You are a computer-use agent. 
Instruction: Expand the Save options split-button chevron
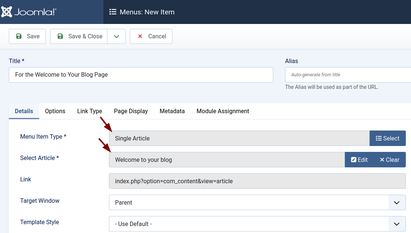pyautogui.click(x=116, y=36)
